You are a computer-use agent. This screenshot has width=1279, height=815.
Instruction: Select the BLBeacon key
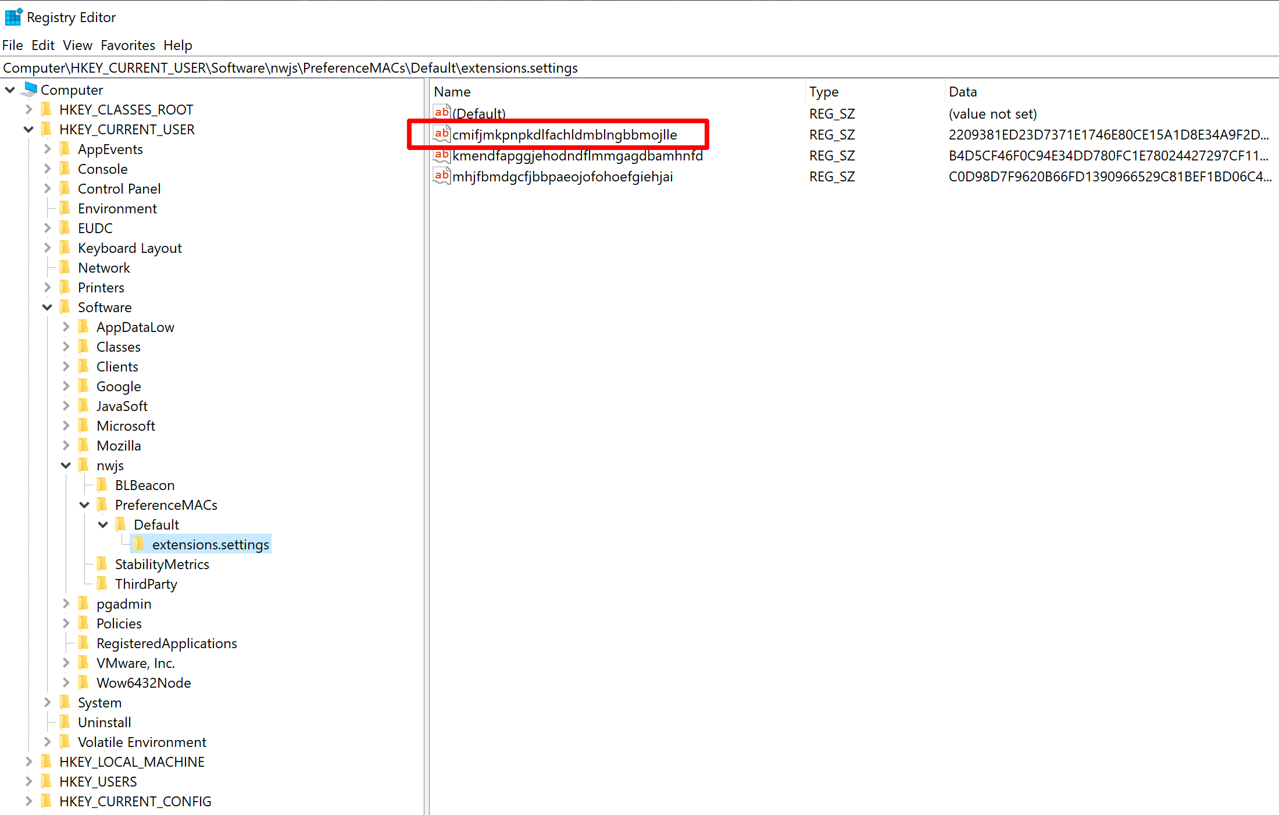tap(144, 485)
